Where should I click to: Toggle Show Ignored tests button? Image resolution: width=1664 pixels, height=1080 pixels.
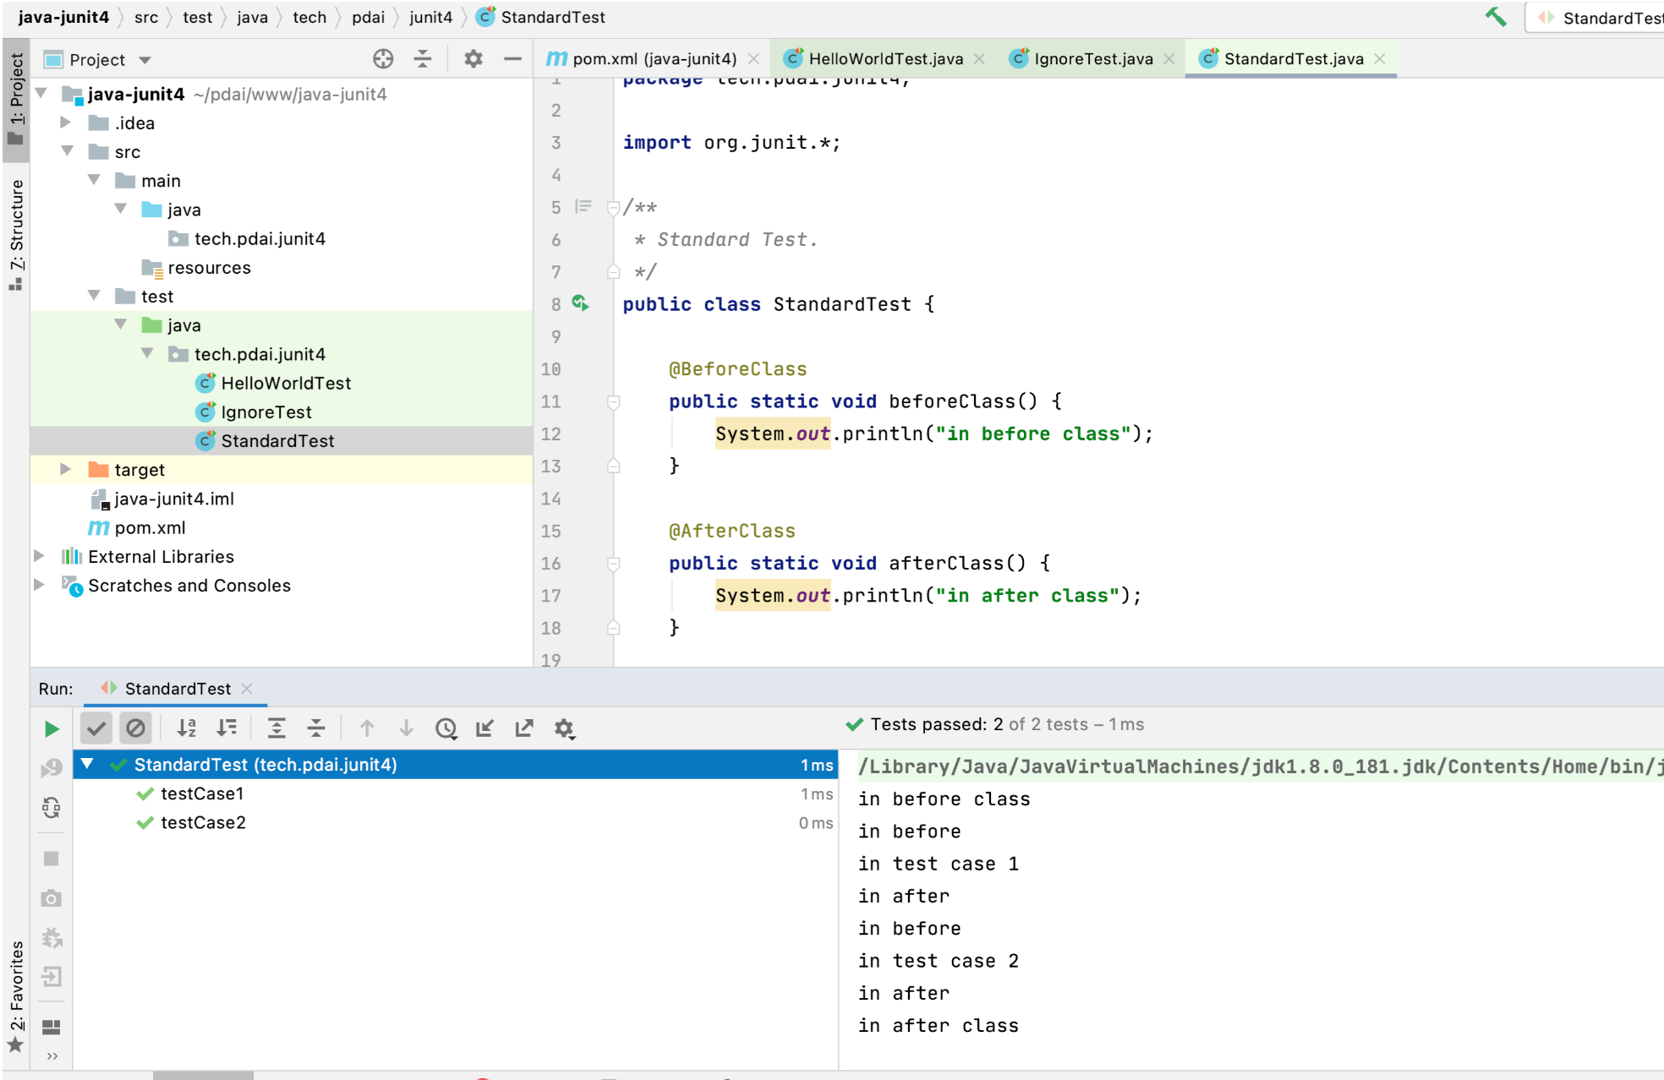(135, 728)
